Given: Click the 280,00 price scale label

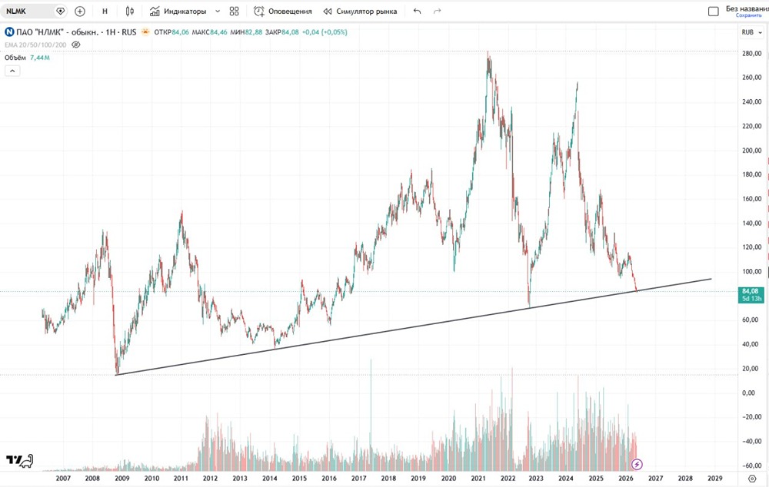Looking at the screenshot, I should point(752,54).
